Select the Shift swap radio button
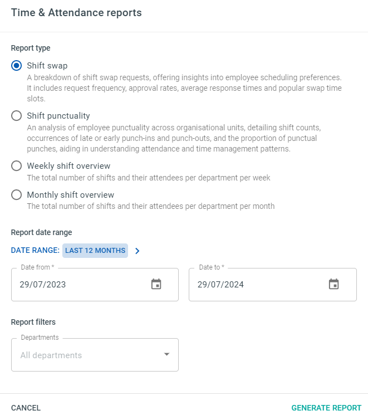The width and height of the screenshot is (368, 420). point(16,66)
